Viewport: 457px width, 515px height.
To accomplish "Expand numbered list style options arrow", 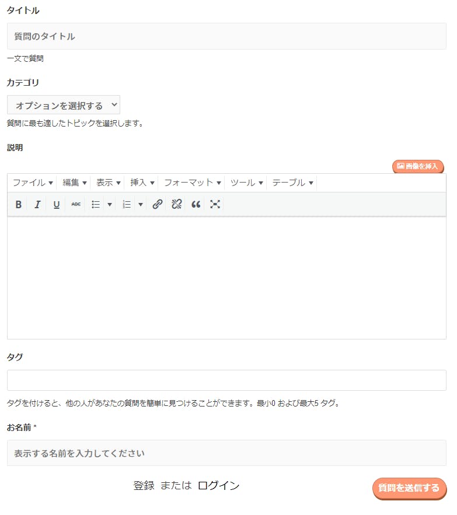I will pos(141,205).
